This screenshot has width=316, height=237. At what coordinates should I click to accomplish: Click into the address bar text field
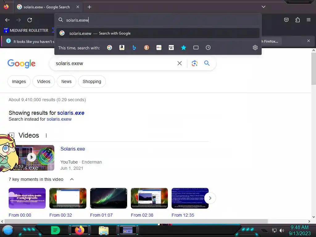[x=158, y=20]
